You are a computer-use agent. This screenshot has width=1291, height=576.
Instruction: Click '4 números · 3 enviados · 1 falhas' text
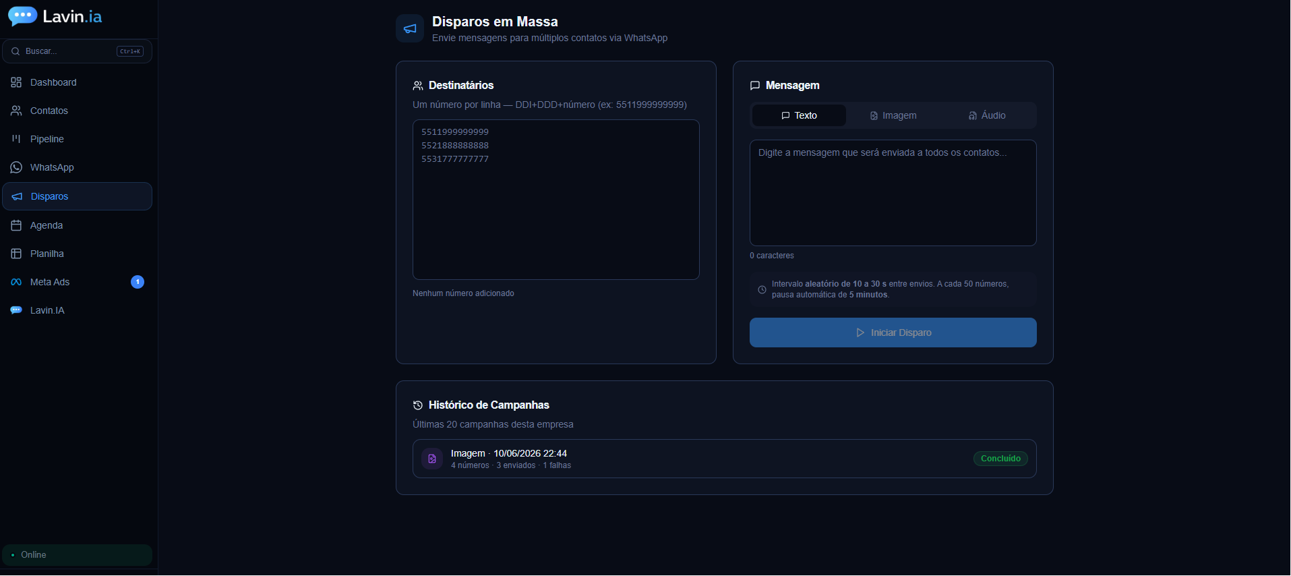click(511, 465)
